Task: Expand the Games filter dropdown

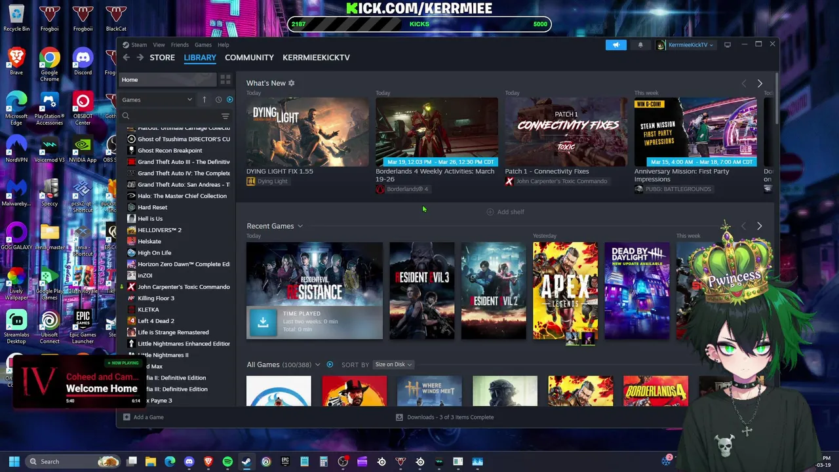Action: coord(157,100)
